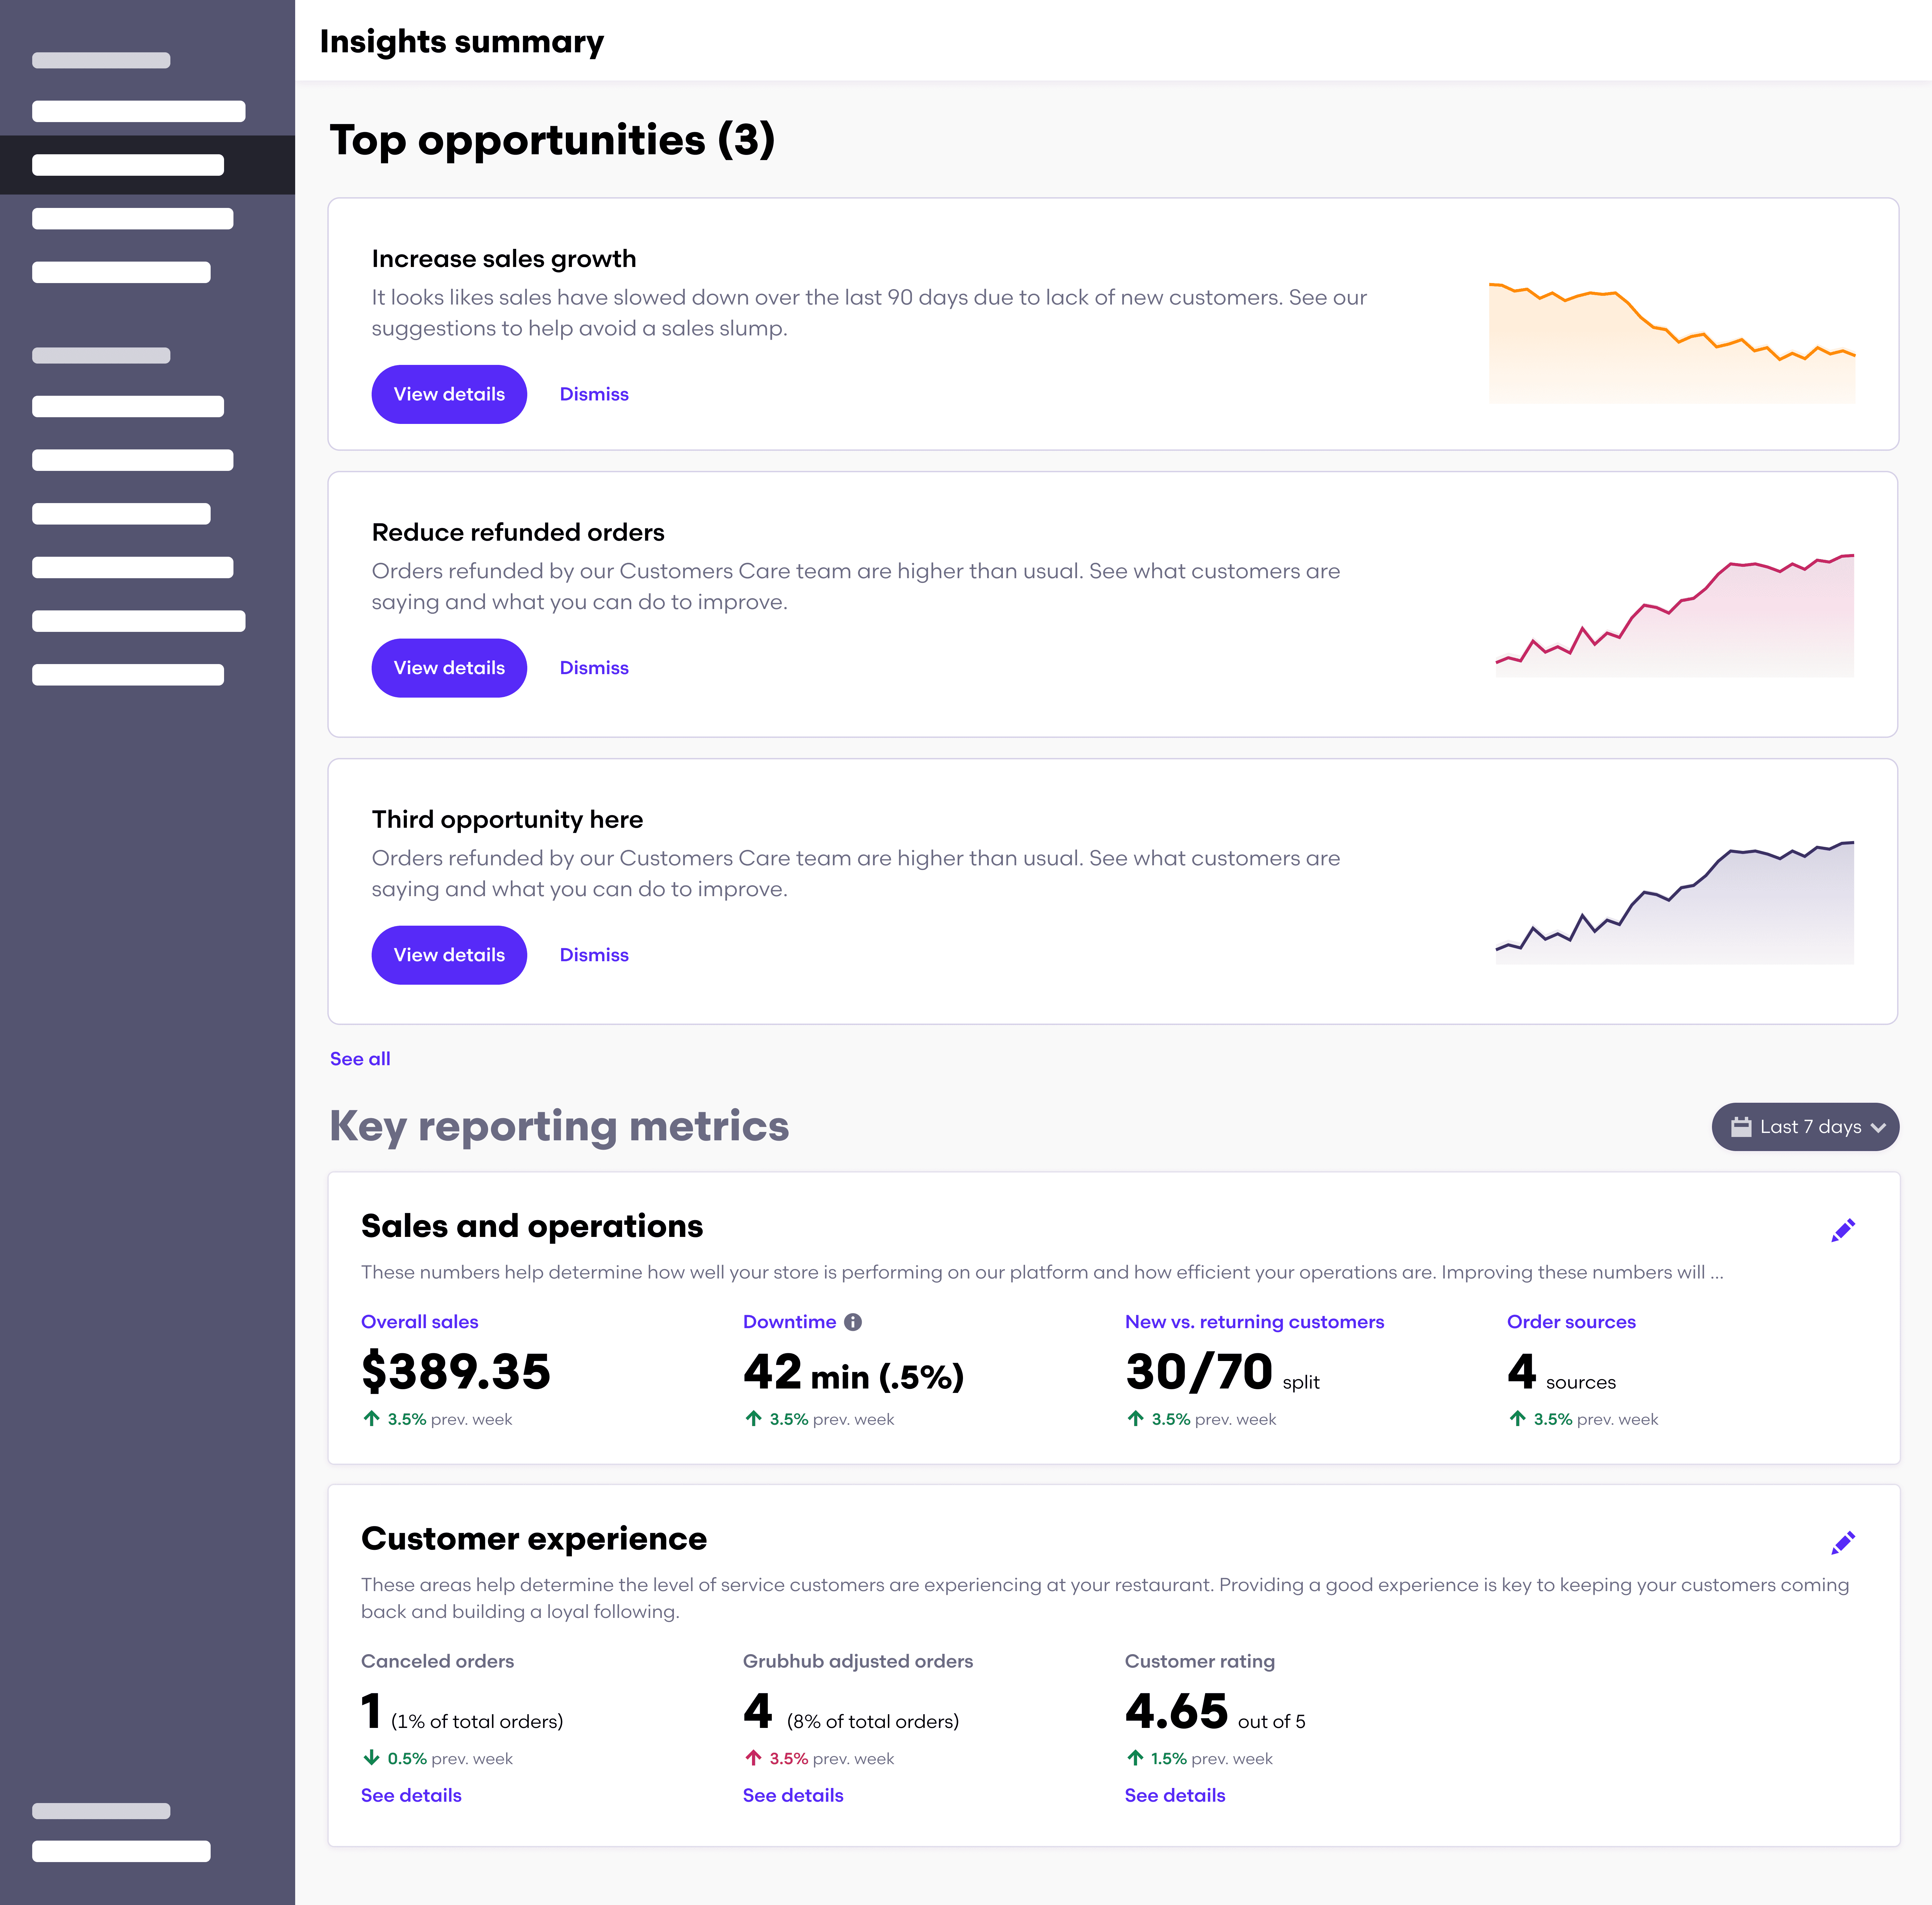Open the Order sources metric link
The width and height of the screenshot is (1932, 1905).
pos(1571,1322)
